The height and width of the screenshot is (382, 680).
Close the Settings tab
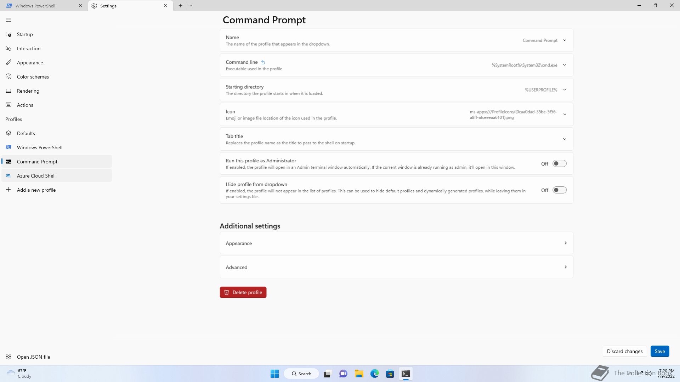point(165,6)
